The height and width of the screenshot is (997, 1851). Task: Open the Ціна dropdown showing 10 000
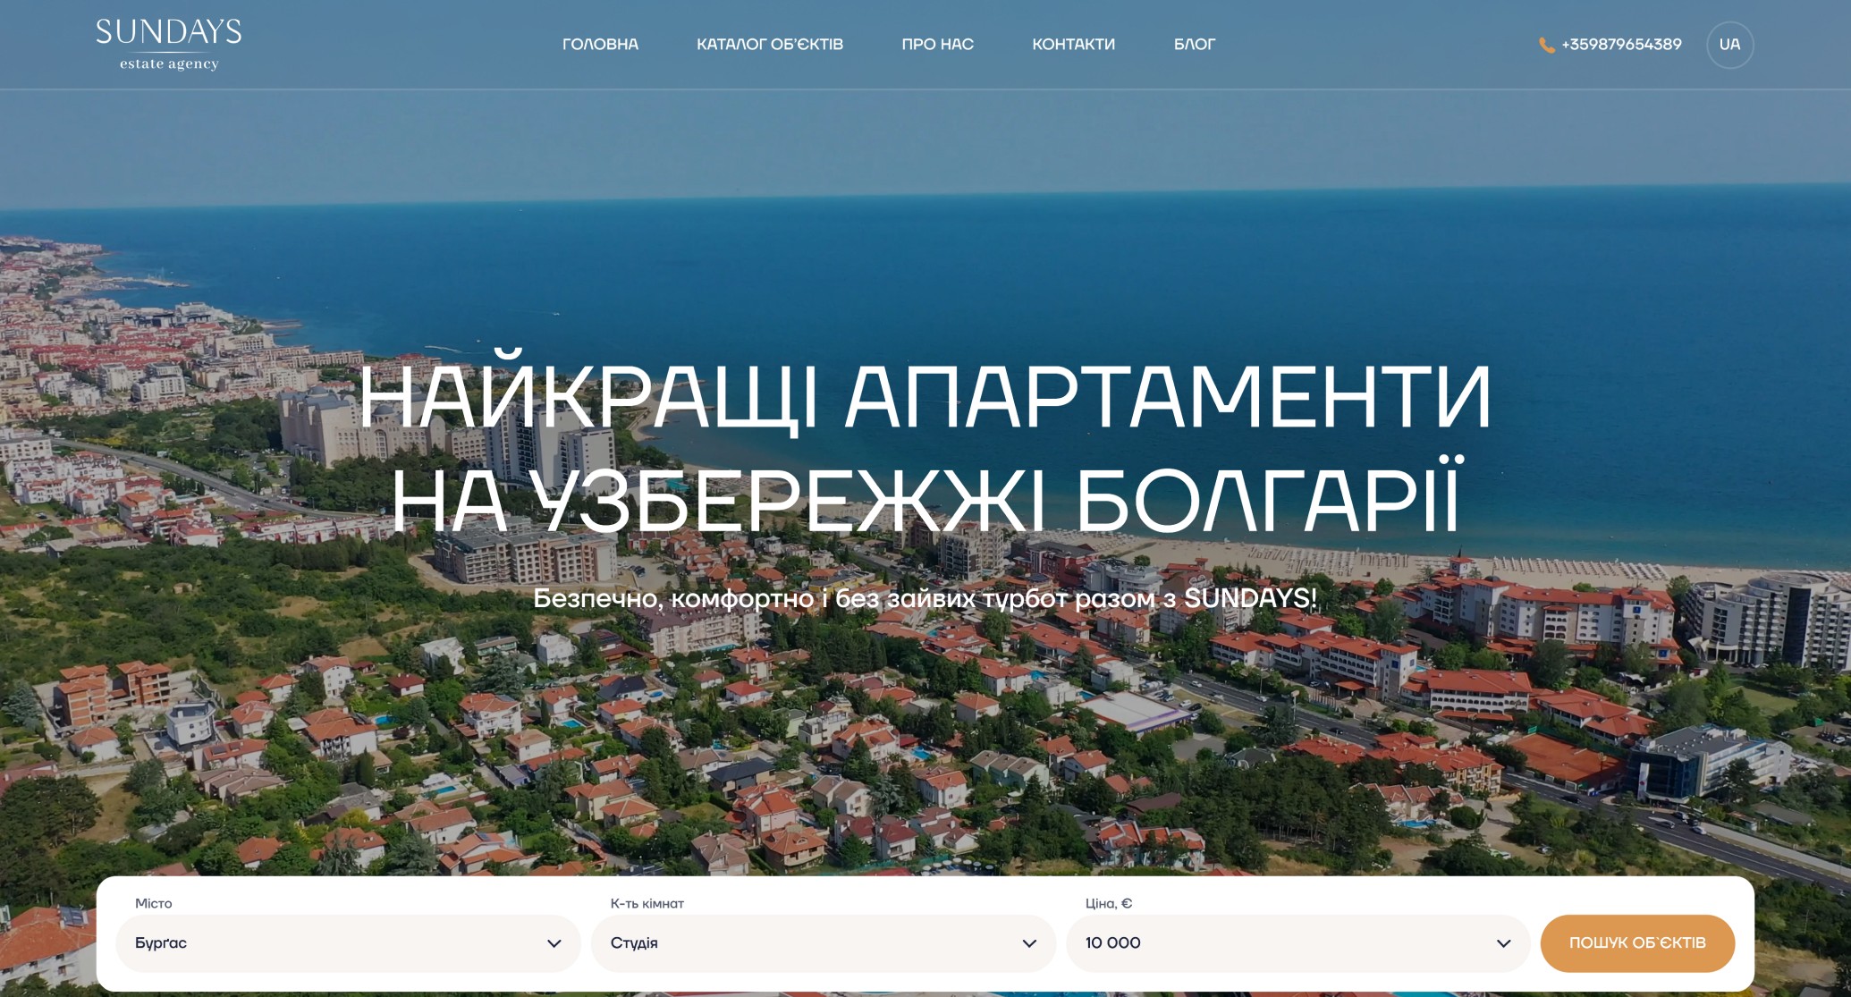coord(1297,943)
